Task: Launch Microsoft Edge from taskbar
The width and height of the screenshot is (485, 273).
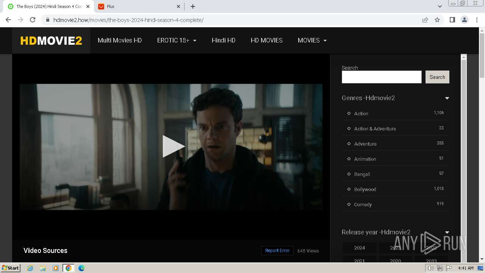Action: pos(81,268)
